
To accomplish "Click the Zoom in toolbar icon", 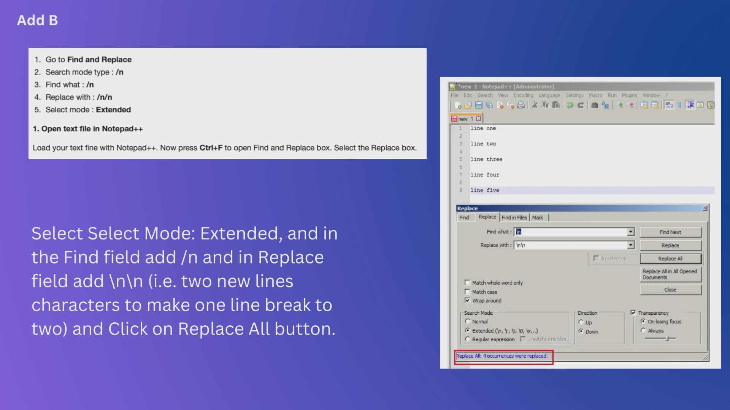I will 619,105.
